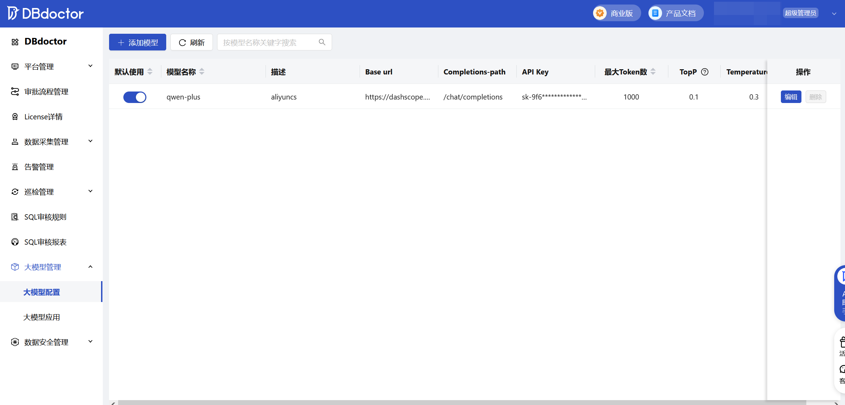The image size is (845, 405).
Task: Sort by 模型名称 column
Action: [x=202, y=72]
